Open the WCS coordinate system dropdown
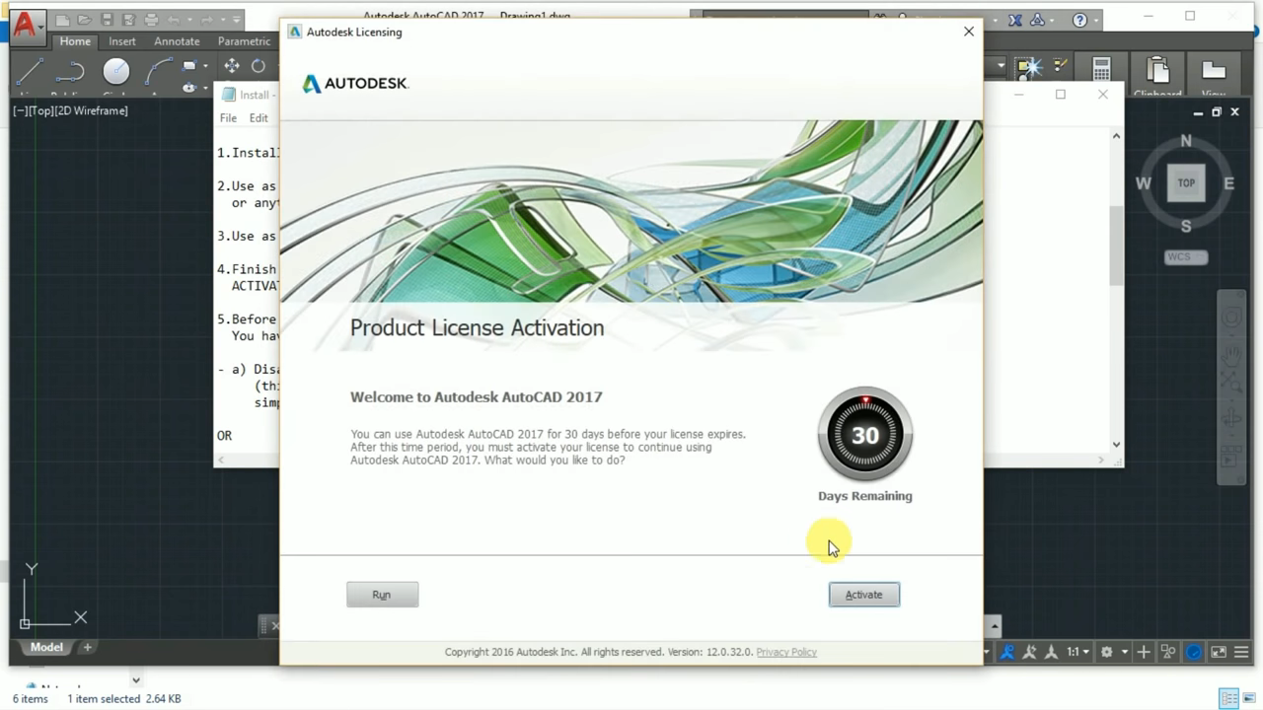The width and height of the screenshot is (1263, 710). click(x=1186, y=257)
